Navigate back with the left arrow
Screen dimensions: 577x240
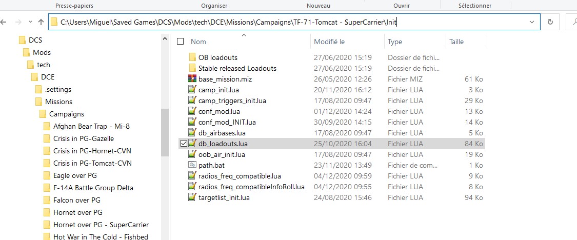click(3, 22)
